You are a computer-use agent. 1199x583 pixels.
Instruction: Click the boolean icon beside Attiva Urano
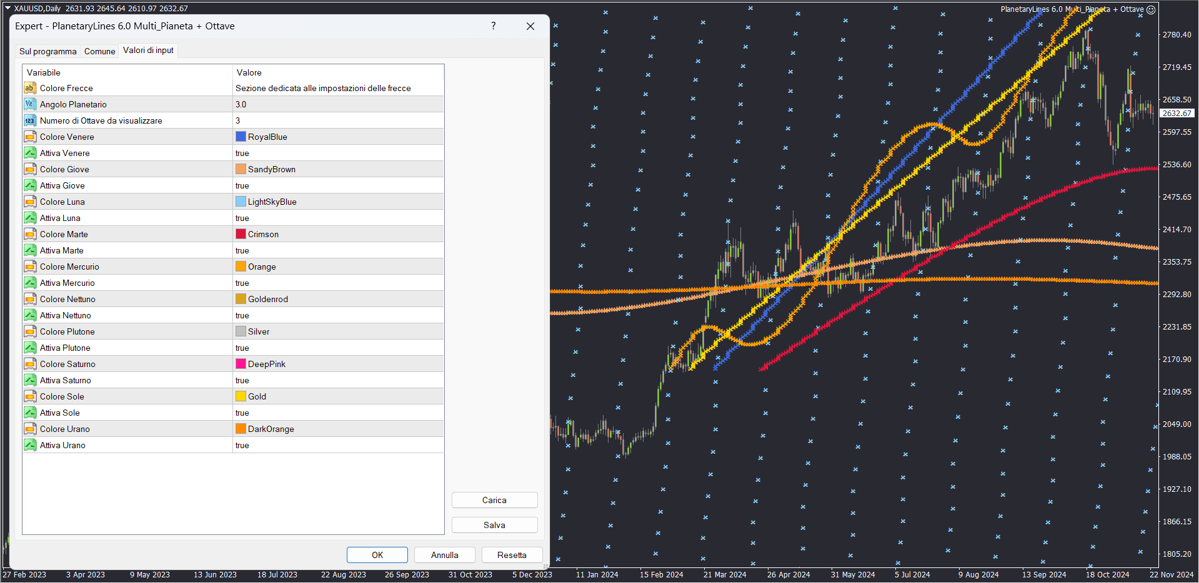pyautogui.click(x=30, y=445)
